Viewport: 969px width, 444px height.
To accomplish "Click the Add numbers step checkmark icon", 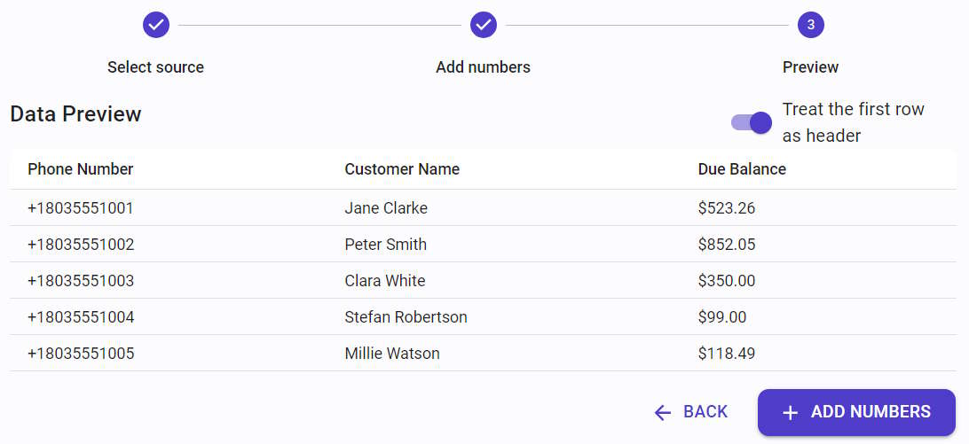I will [484, 25].
